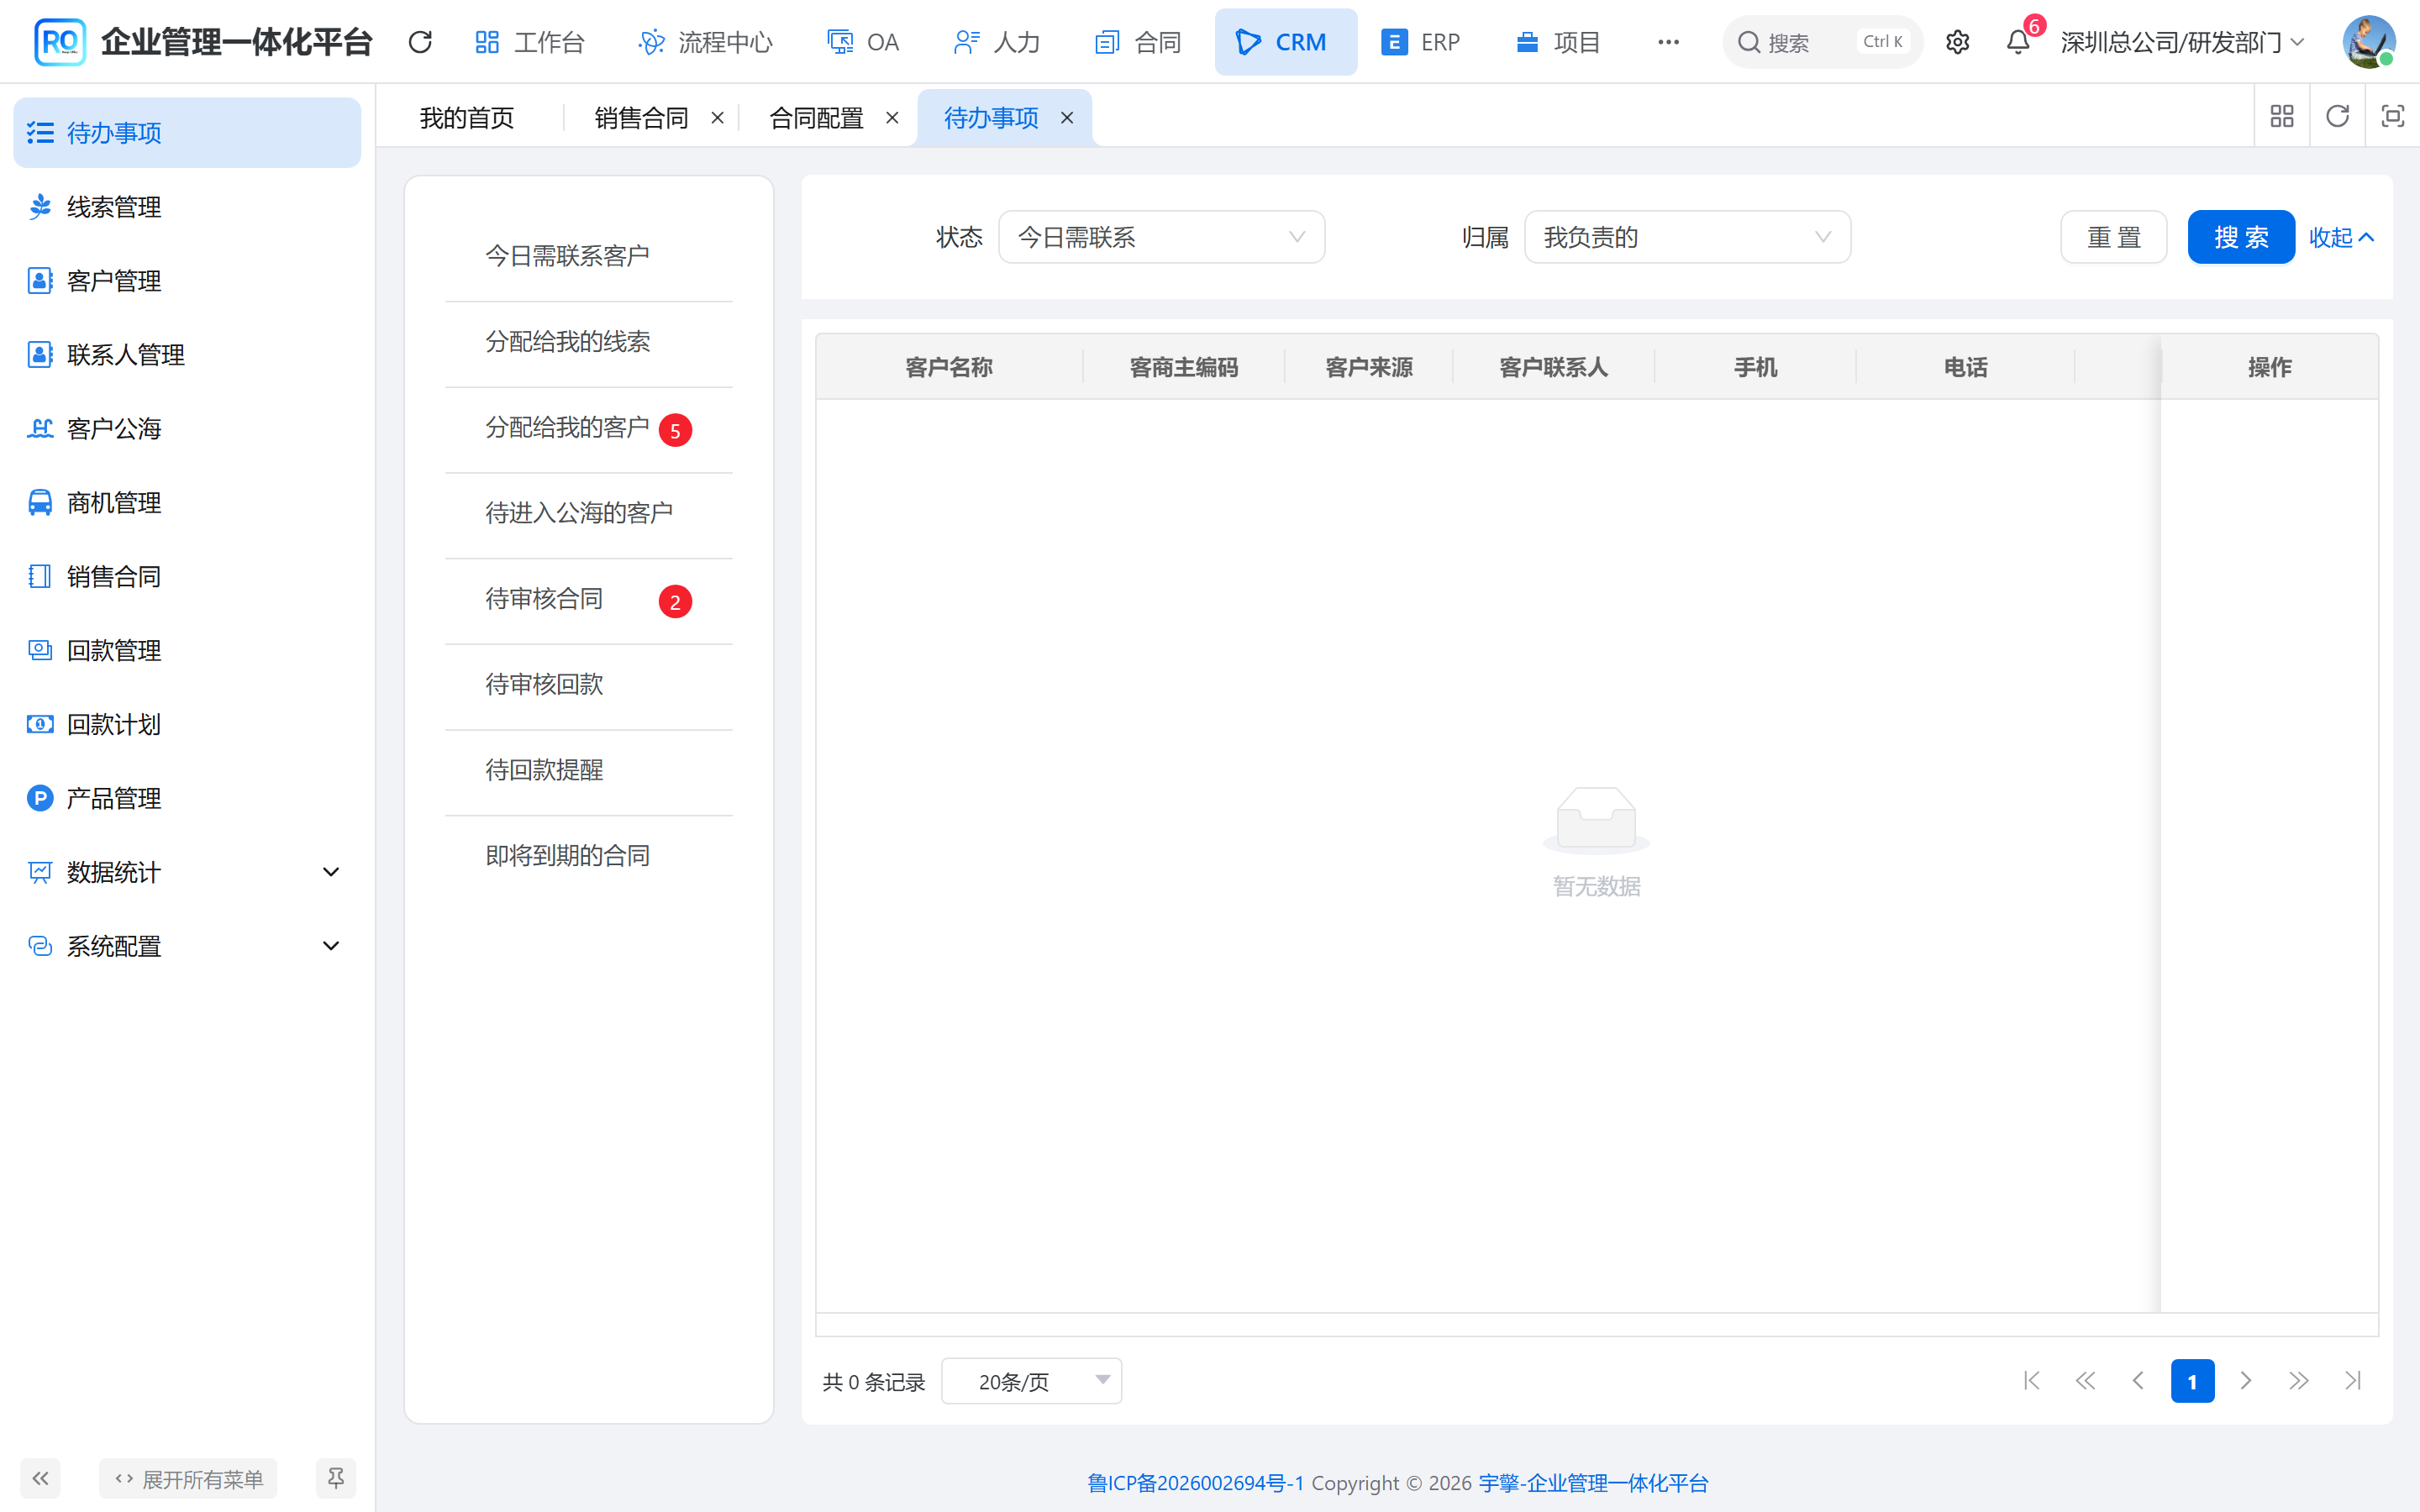This screenshot has width=2420, height=1512.
Task: Open the 20条/页 page size dropdown
Action: pos(1031,1381)
